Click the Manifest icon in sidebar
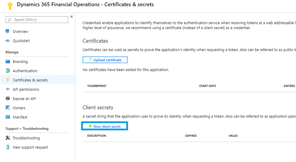Viewport: 296px width, 162px height. [8, 117]
